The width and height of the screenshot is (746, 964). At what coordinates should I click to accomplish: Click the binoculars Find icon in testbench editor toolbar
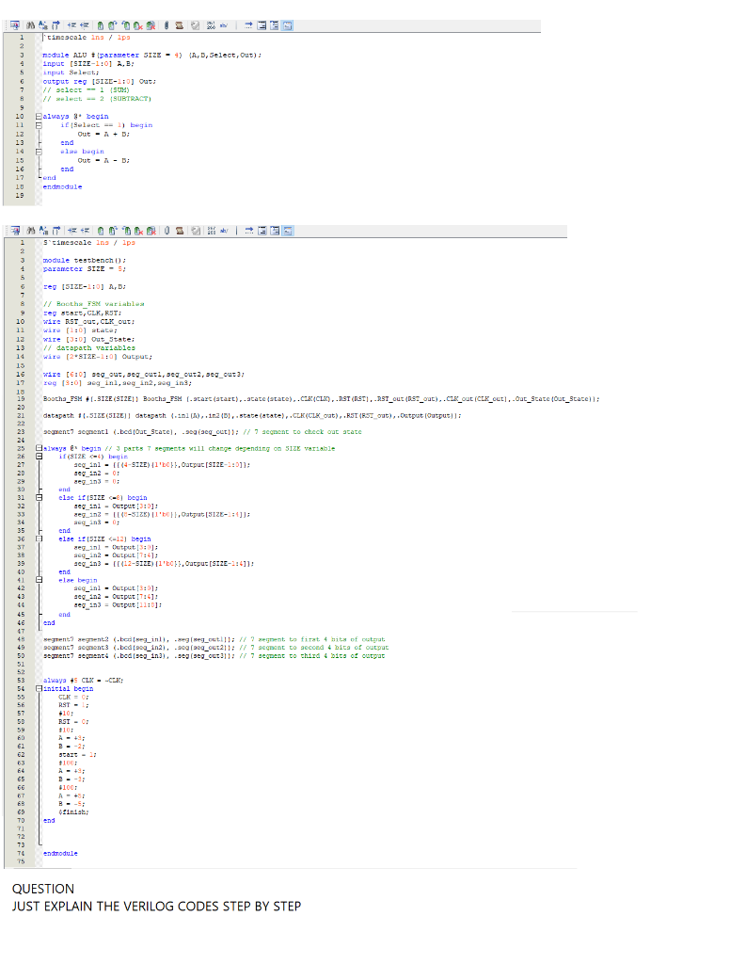point(31,231)
